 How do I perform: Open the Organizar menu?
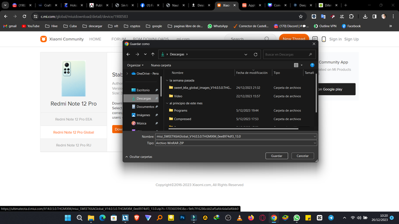click(x=135, y=65)
